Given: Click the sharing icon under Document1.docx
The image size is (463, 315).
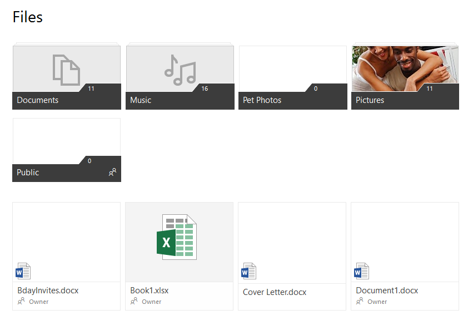Looking at the screenshot, I should point(360,301).
